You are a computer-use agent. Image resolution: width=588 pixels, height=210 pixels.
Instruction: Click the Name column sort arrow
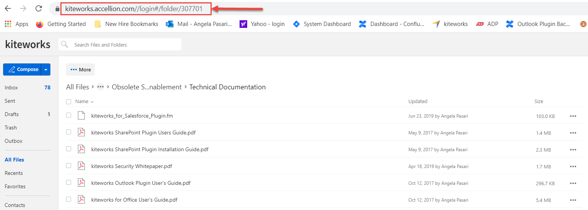(x=92, y=102)
